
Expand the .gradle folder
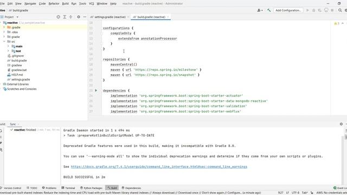[x=4, y=28]
